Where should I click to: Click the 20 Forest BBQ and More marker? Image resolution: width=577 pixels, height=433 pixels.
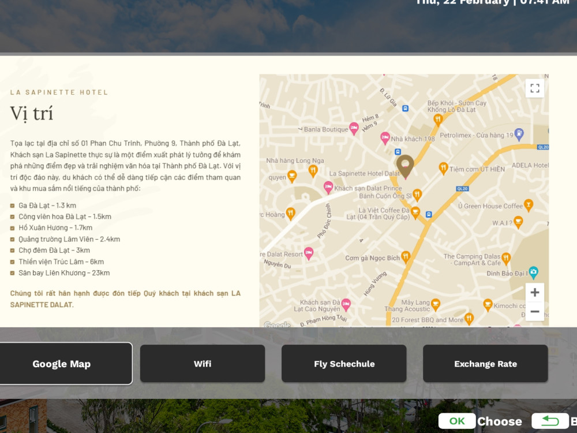point(469,319)
